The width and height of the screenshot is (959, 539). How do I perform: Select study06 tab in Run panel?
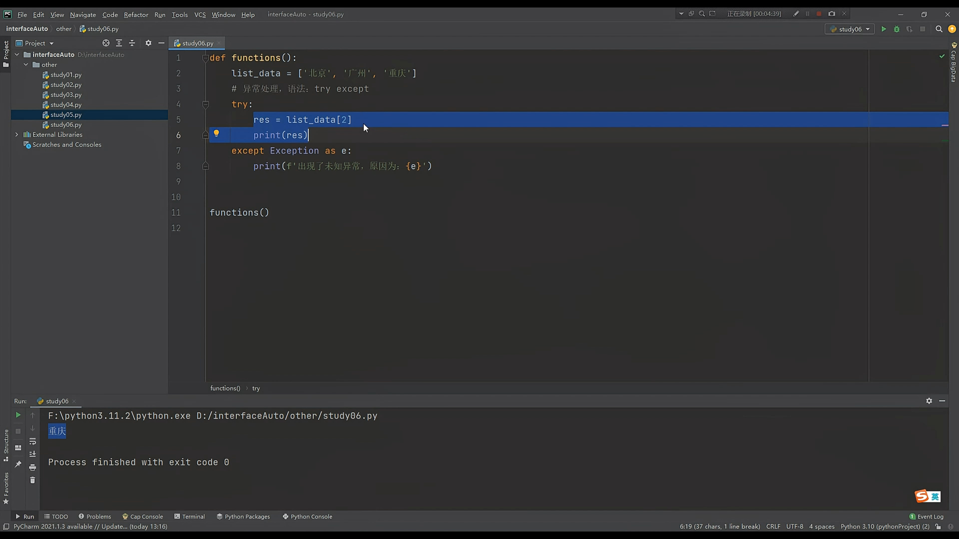pos(57,401)
